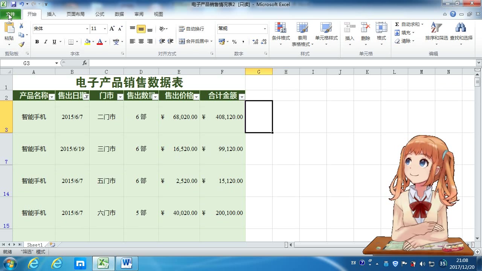Open the filter dropdown for 售出数量
This screenshot has width=482, height=271.
(155, 97)
